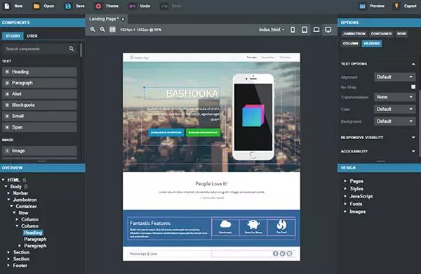Click the flame feature icon
The width and height of the screenshot is (421, 274).
coord(281,224)
